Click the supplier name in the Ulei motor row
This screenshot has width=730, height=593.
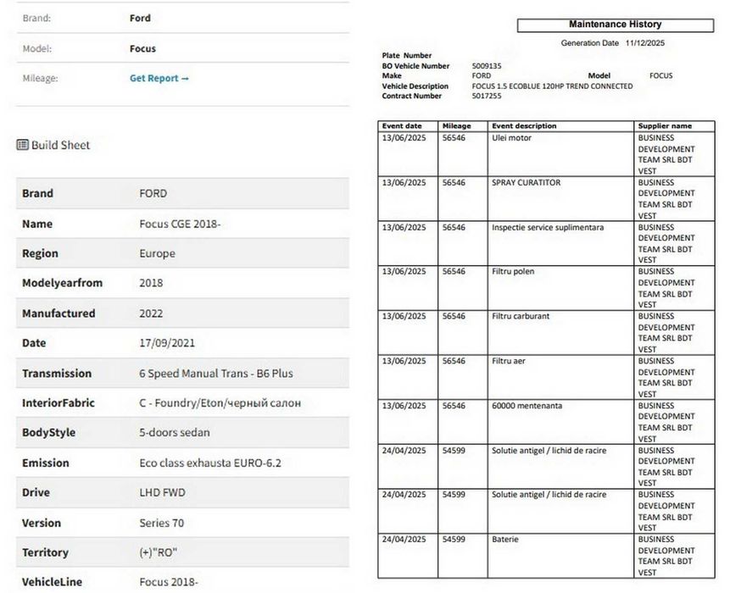pyautogui.click(x=666, y=154)
